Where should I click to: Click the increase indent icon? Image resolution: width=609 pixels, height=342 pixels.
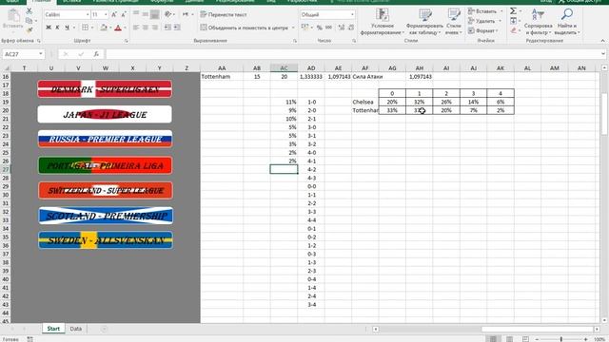(x=177, y=28)
